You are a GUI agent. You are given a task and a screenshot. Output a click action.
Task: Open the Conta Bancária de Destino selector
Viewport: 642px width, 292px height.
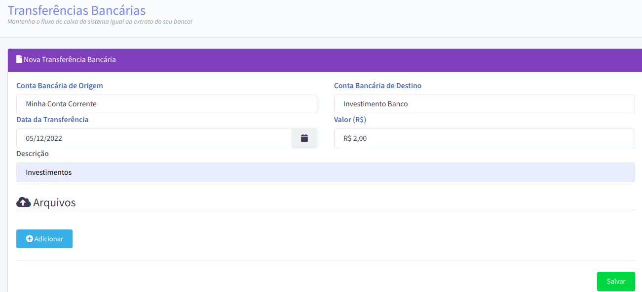484,104
